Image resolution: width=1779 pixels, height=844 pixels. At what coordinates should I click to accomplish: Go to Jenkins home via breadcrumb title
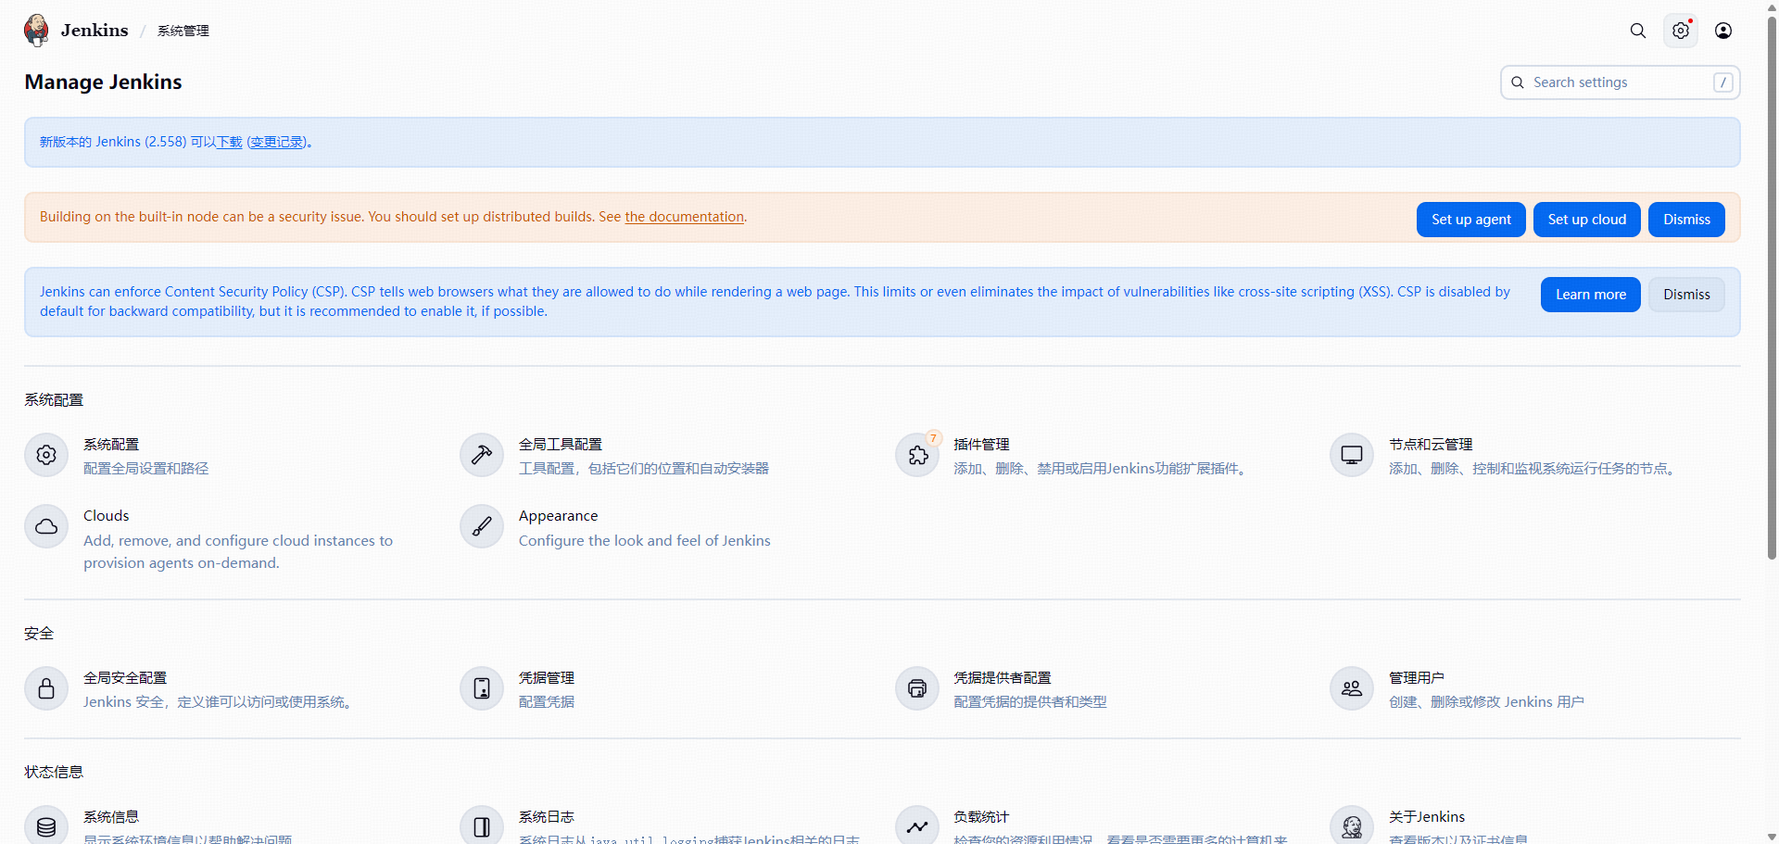coord(95,31)
